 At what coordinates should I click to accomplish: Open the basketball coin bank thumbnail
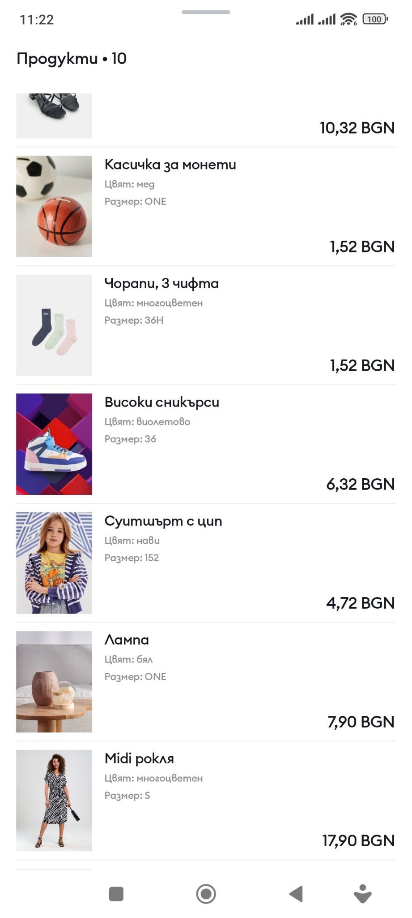click(x=54, y=206)
